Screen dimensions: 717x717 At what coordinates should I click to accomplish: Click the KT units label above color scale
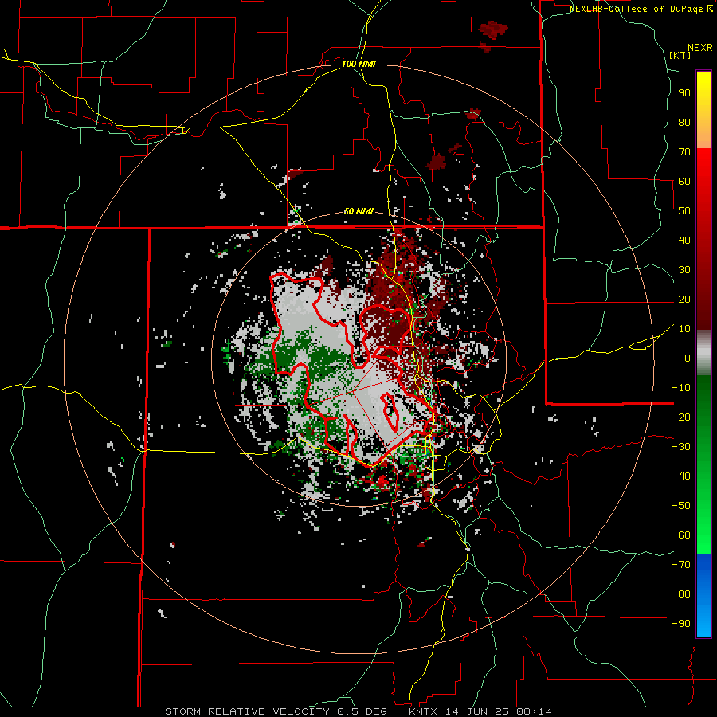pyautogui.click(x=680, y=55)
